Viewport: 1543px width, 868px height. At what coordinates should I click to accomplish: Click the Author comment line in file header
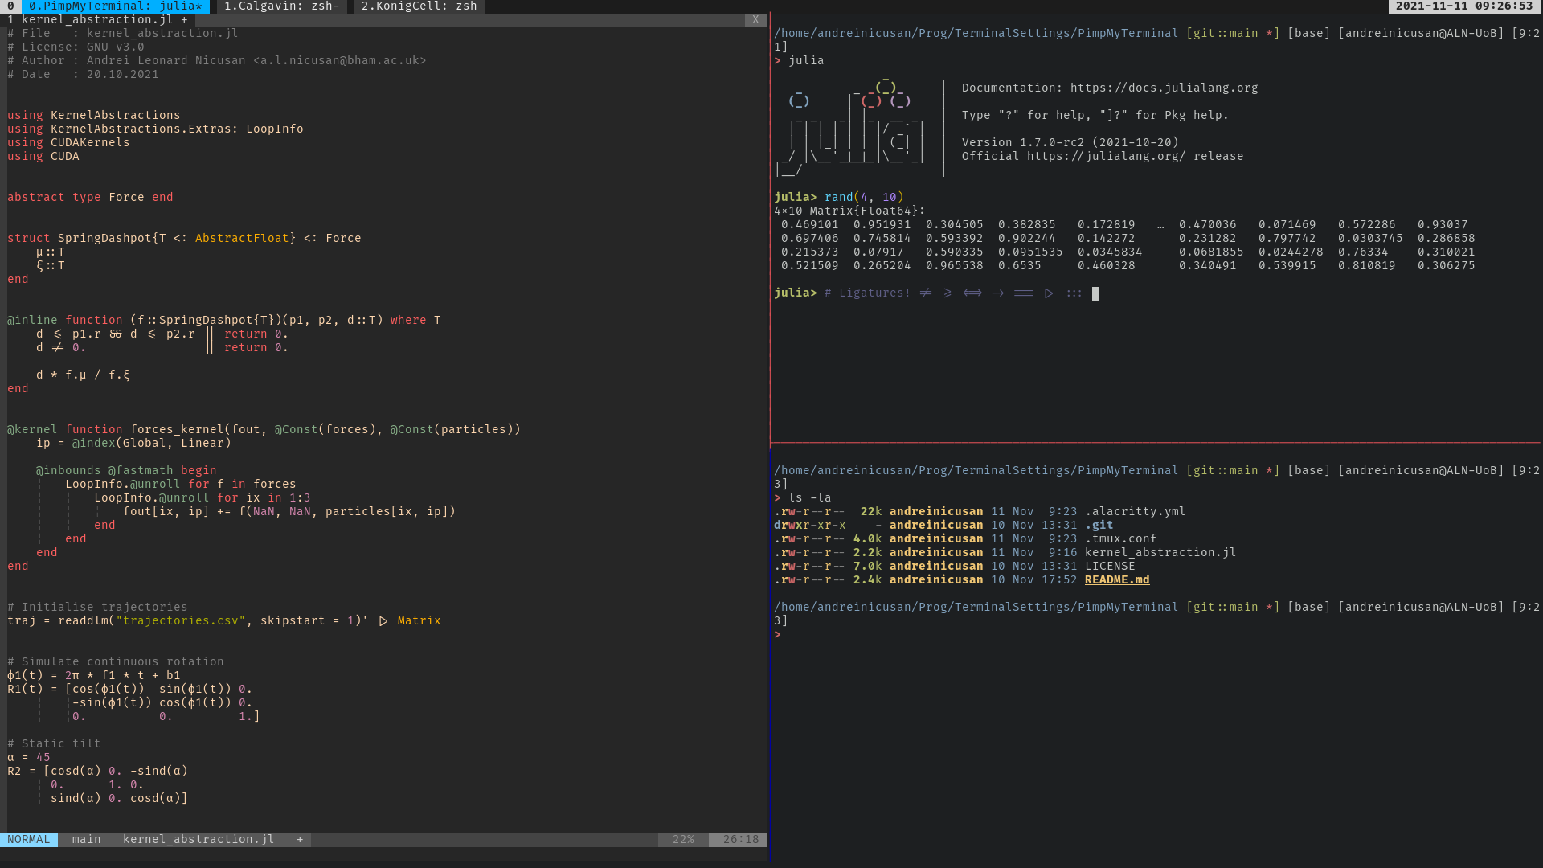[x=217, y=61]
